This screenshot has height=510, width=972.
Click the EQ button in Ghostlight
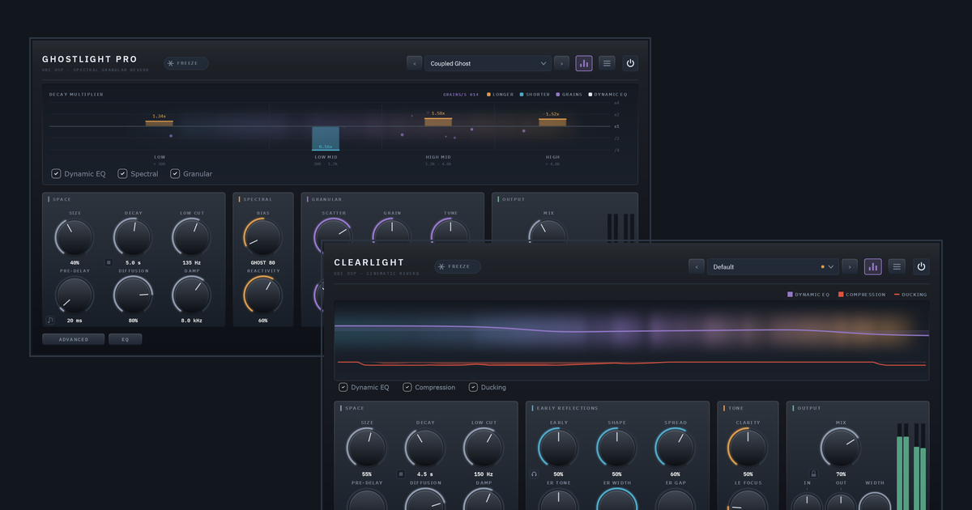126,339
